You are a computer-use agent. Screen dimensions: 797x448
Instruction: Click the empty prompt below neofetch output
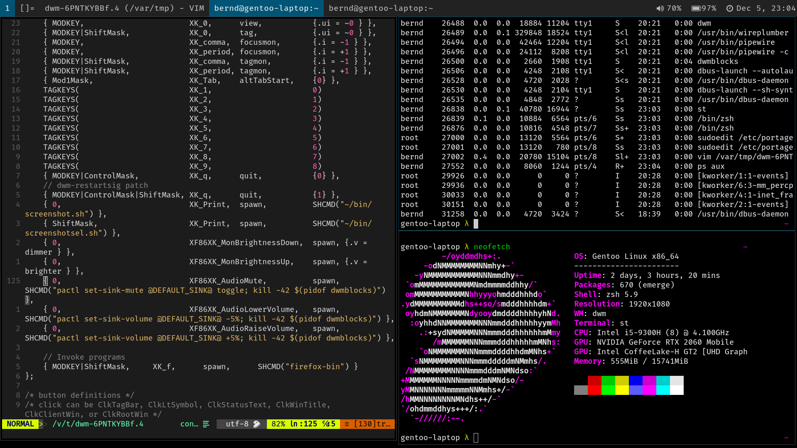coord(476,438)
